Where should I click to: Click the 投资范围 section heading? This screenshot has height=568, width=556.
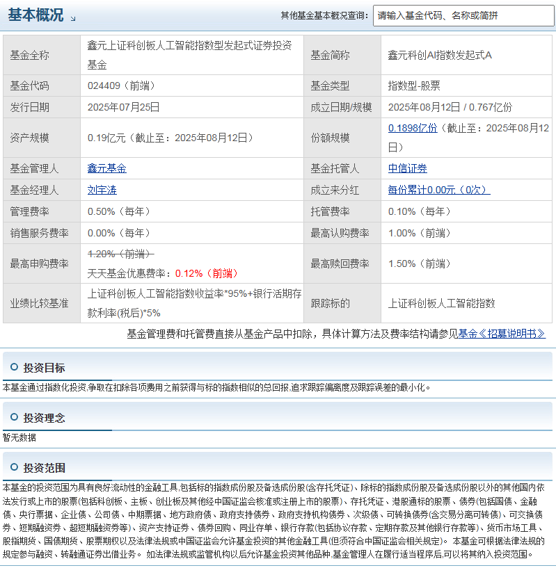pyautogui.click(x=45, y=468)
